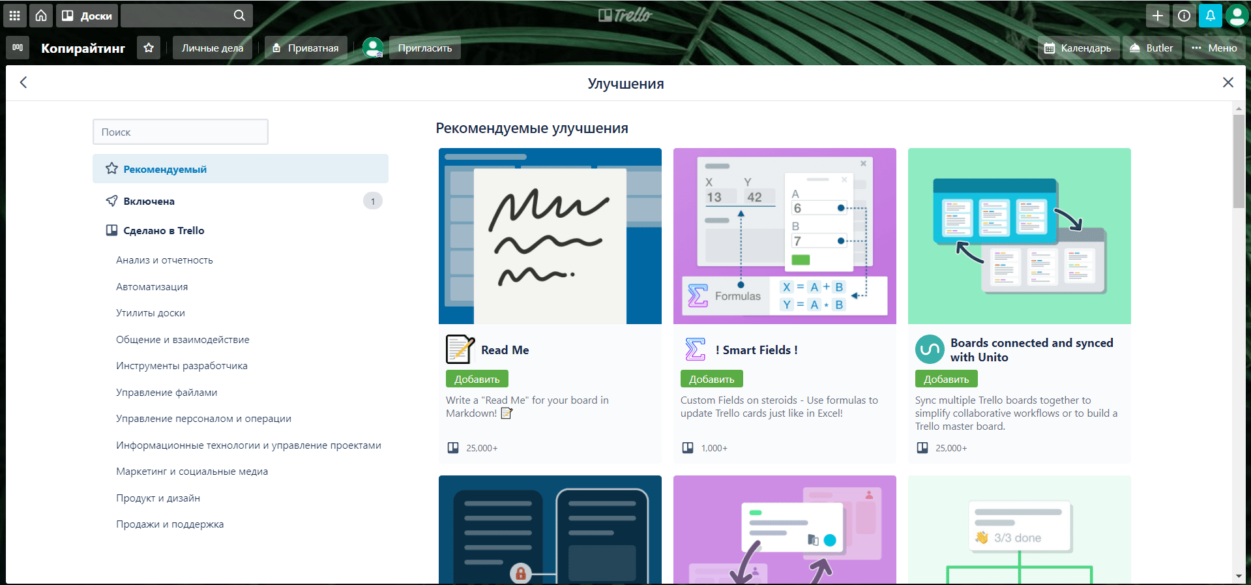
Task: Open Анализ и отчетность category
Action: pos(164,260)
